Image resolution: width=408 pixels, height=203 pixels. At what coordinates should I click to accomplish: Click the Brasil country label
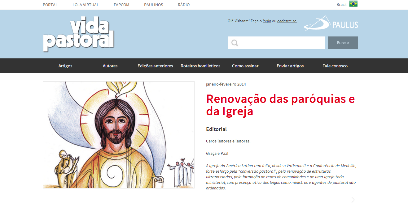pos(341,4)
